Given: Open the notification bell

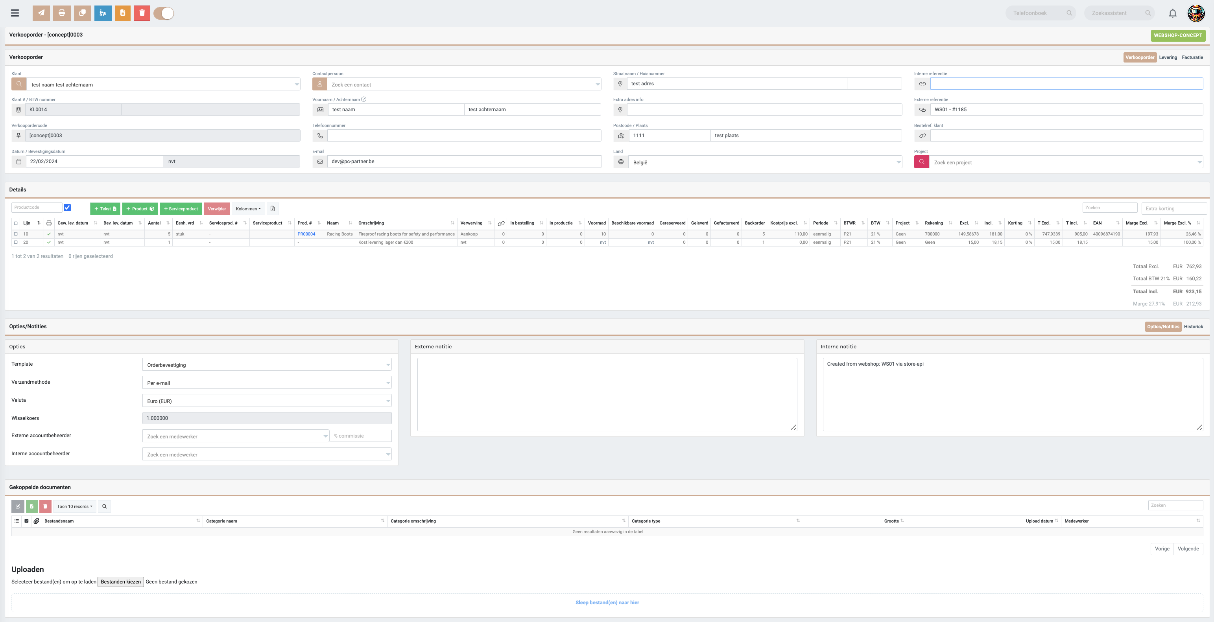Looking at the screenshot, I should point(1173,13).
